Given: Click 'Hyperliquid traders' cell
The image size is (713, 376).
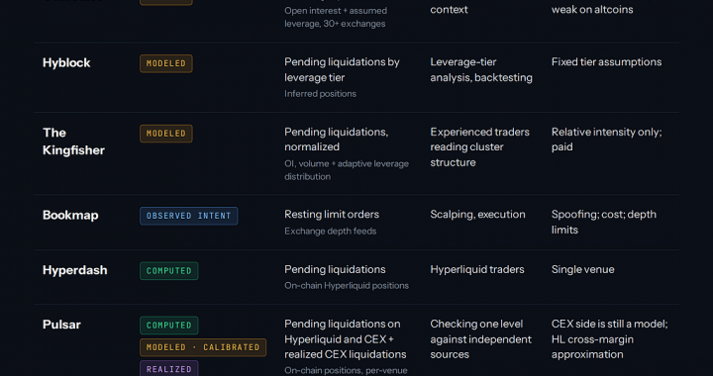Looking at the screenshot, I should click(x=477, y=269).
